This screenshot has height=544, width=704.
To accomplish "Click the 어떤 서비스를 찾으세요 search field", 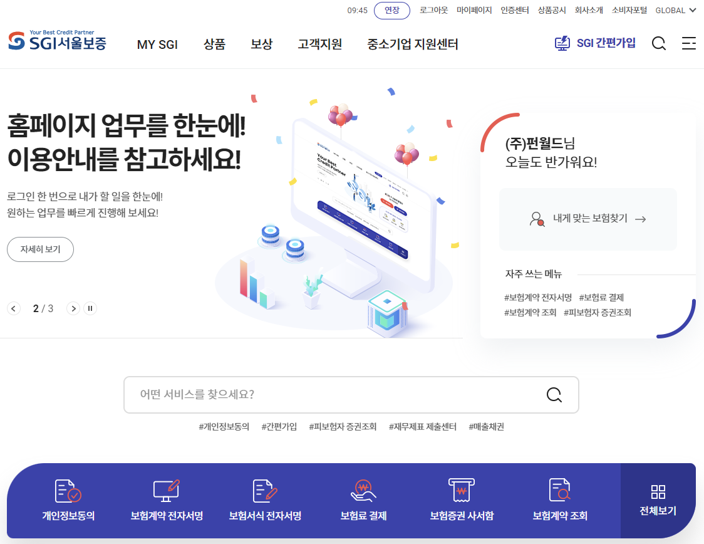I will point(351,395).
